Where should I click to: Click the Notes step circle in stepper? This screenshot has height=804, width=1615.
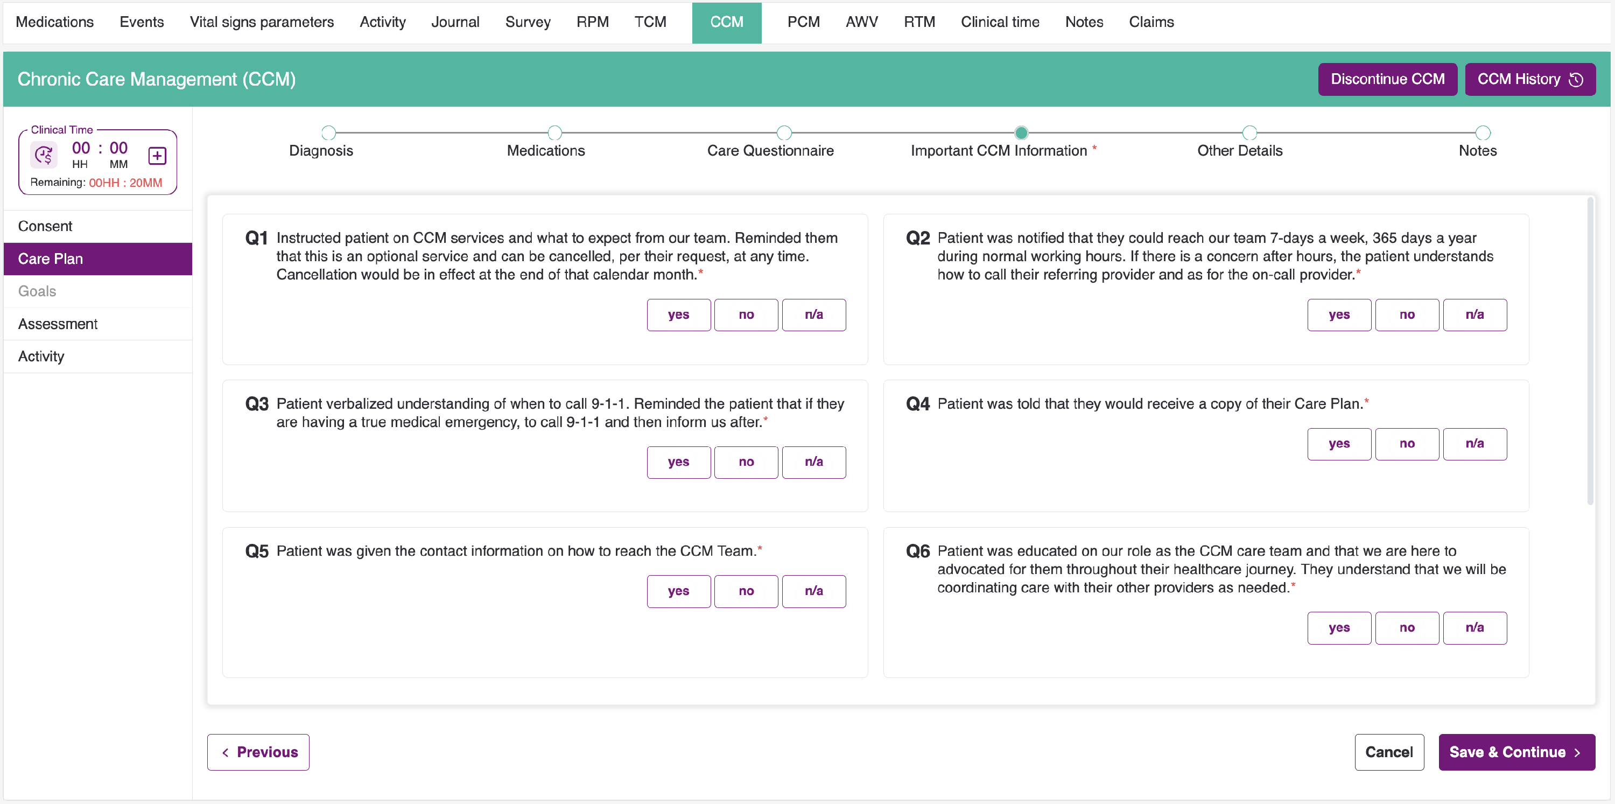click(1483, 132)
